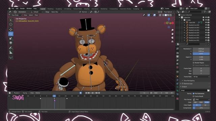Image resolution: width=216 pixels, height=121 pixels.
Task: Collapse the Collection tree in outliner
Action: click(x=180, y=17)
